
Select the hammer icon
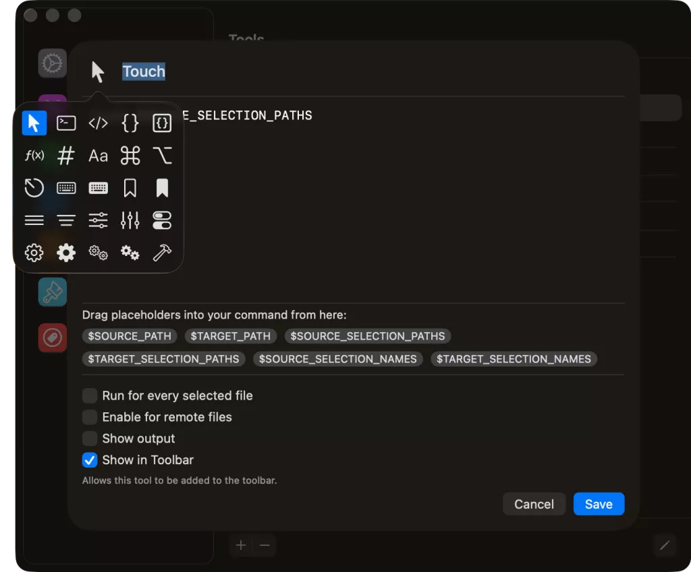pyautogui.click(x=162, y=253)
